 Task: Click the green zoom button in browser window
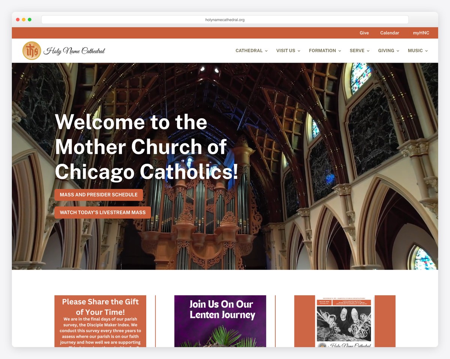coord(30,19)
